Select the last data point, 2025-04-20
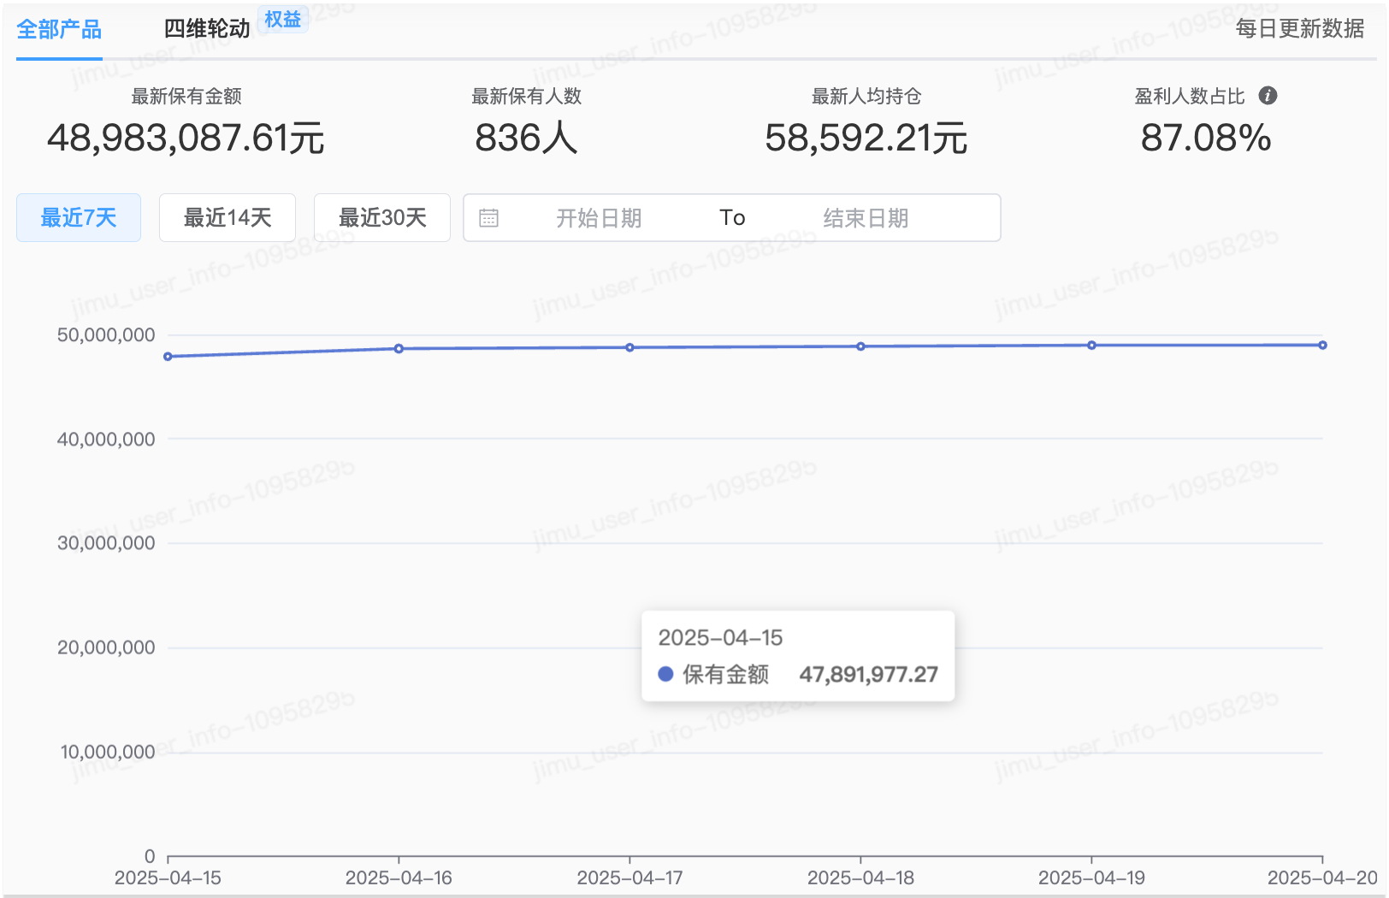This screenshot has height=898, width=1389. (x=1322, y=346)
